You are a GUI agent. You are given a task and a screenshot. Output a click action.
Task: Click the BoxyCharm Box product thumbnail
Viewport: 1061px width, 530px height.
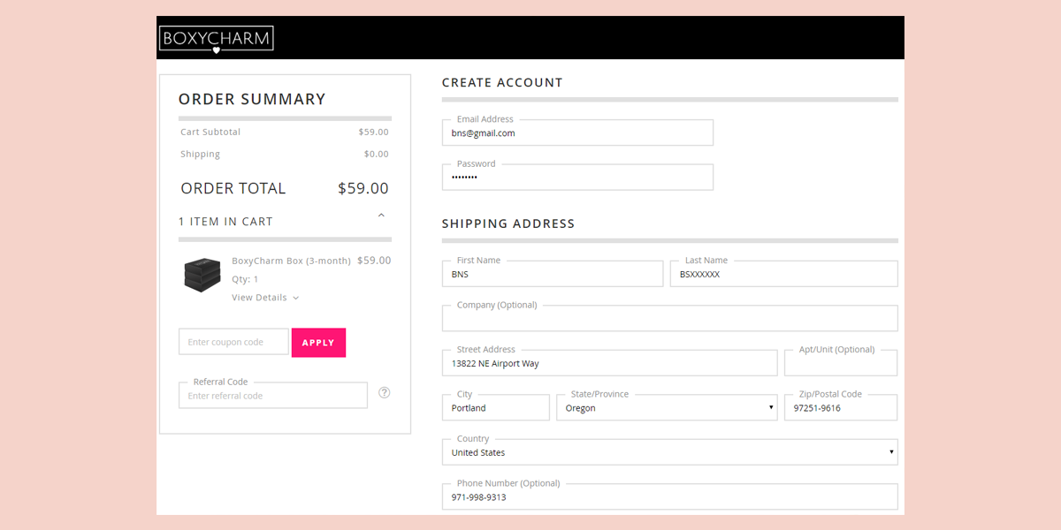(202, 275)
